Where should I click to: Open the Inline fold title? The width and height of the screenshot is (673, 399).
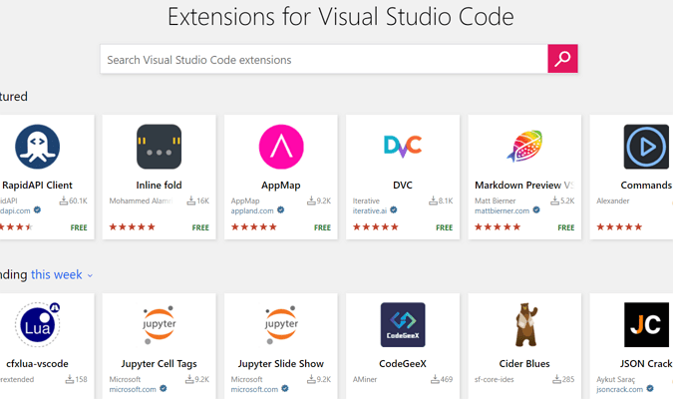159,186
